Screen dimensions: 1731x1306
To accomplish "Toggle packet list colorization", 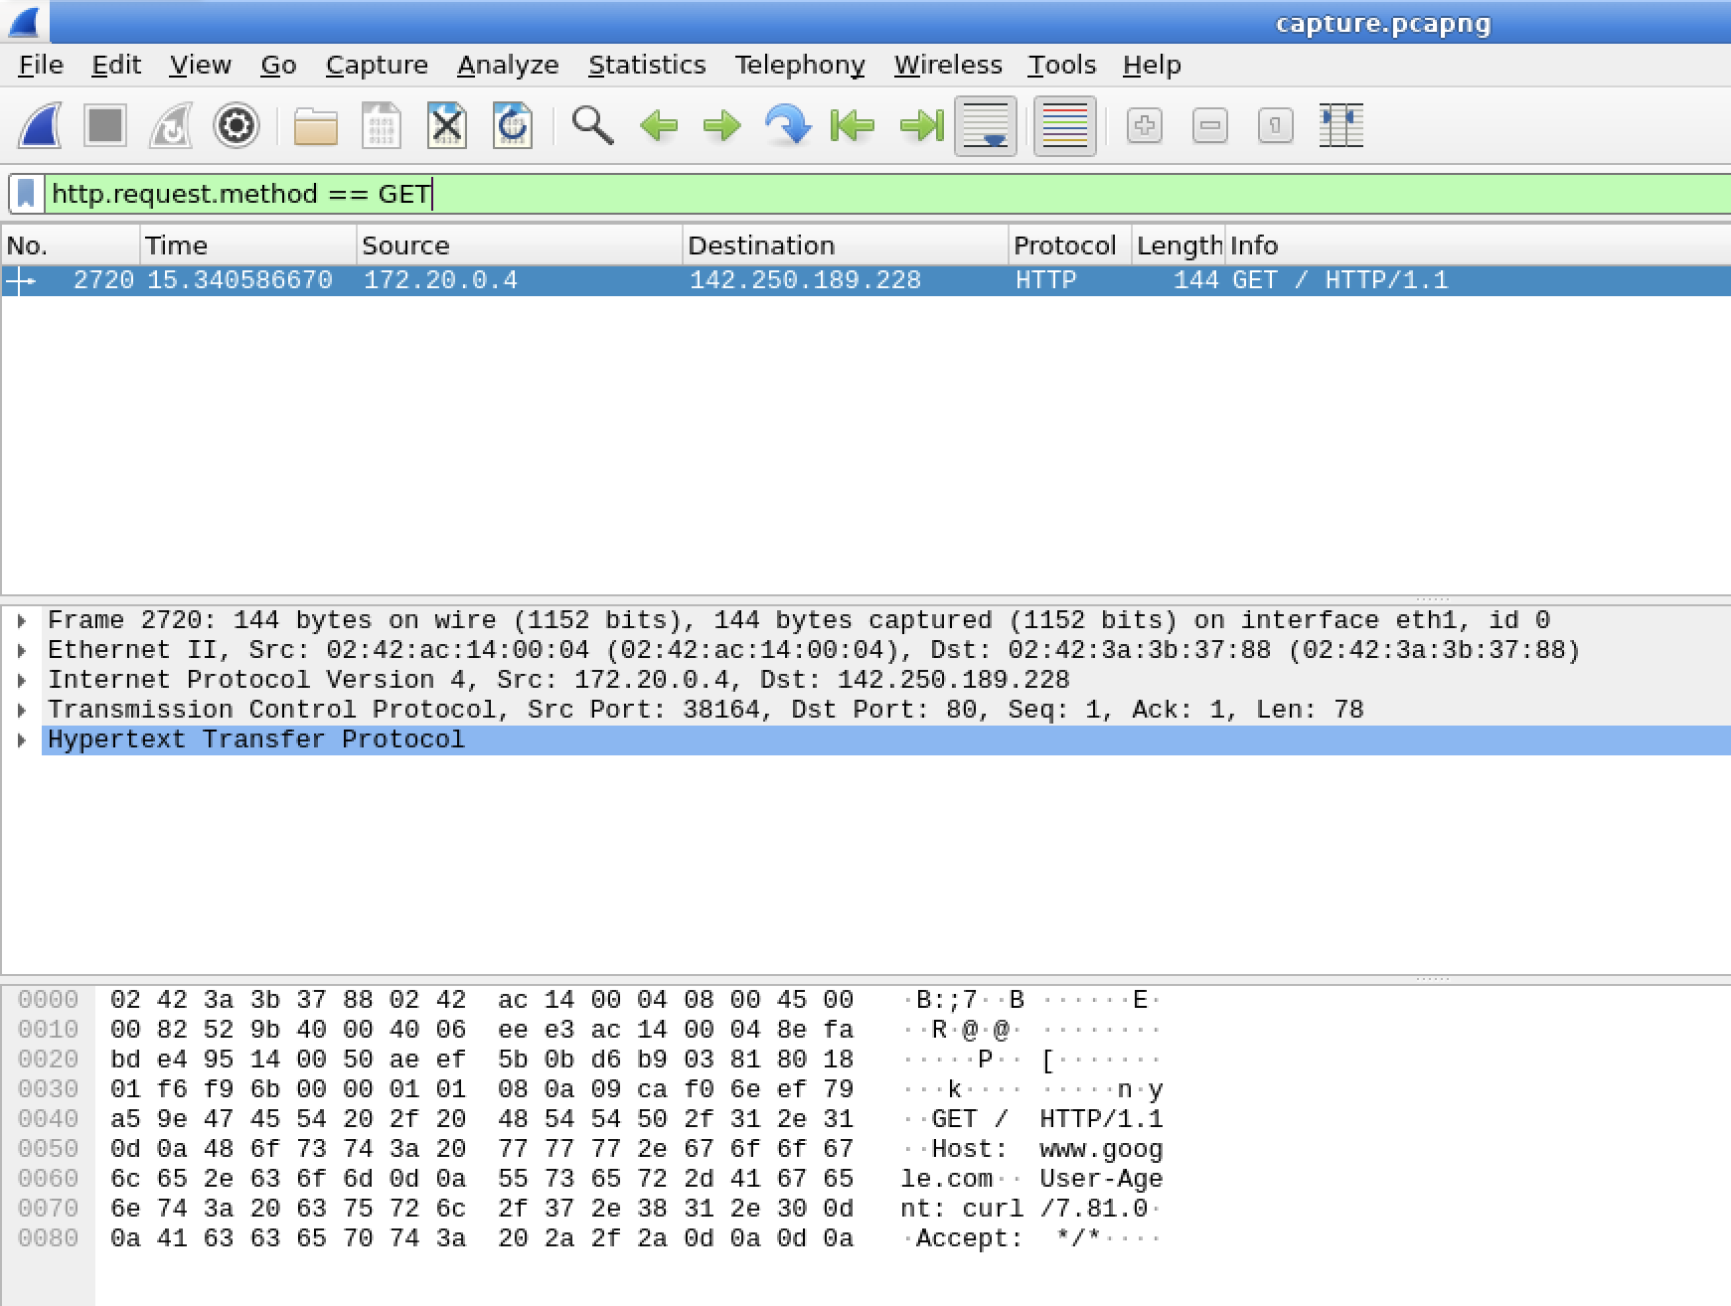I will pos(1064,126).
